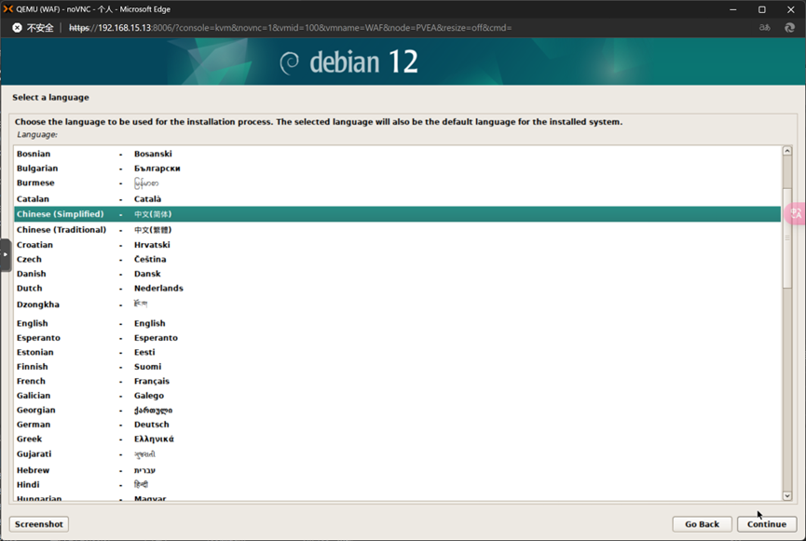The height and width of the screenshot is (541, 806).
Task: Select Chinese (Simplified) language row
Action: pos(397,214)
